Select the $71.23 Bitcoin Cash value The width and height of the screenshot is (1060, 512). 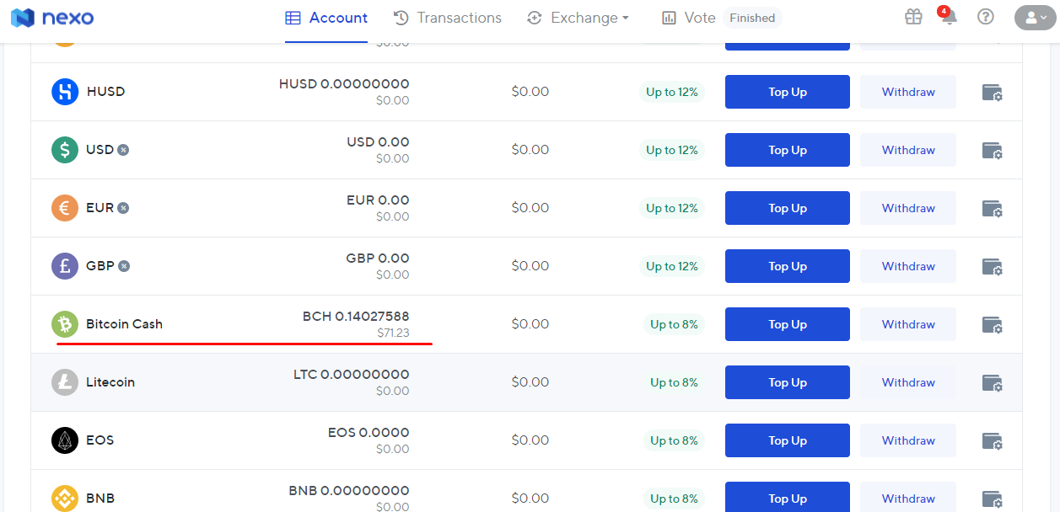pos(393,333)
